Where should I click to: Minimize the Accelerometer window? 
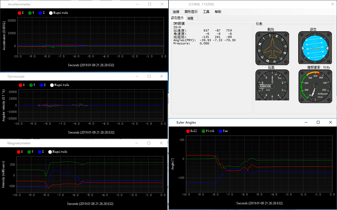(x=138, y=4)
